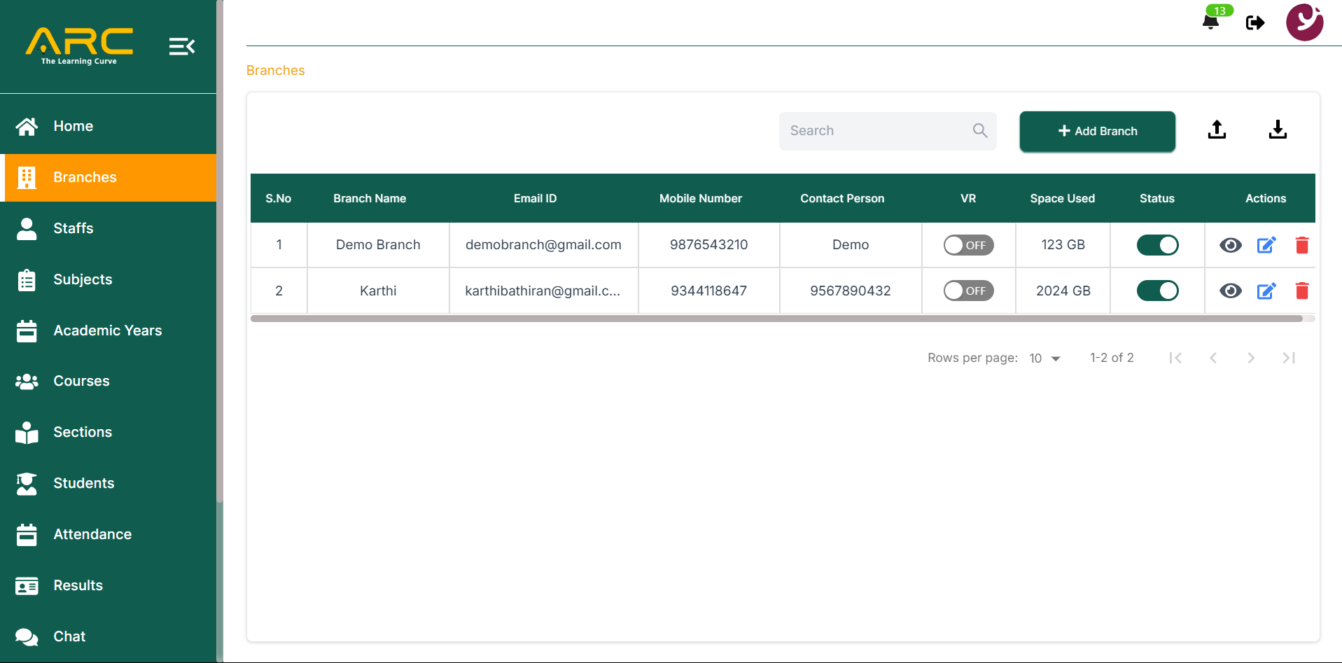The image size is (1342, 663).
Task: Collapse the sidebar using the menu icon
Action: (181, 47)
